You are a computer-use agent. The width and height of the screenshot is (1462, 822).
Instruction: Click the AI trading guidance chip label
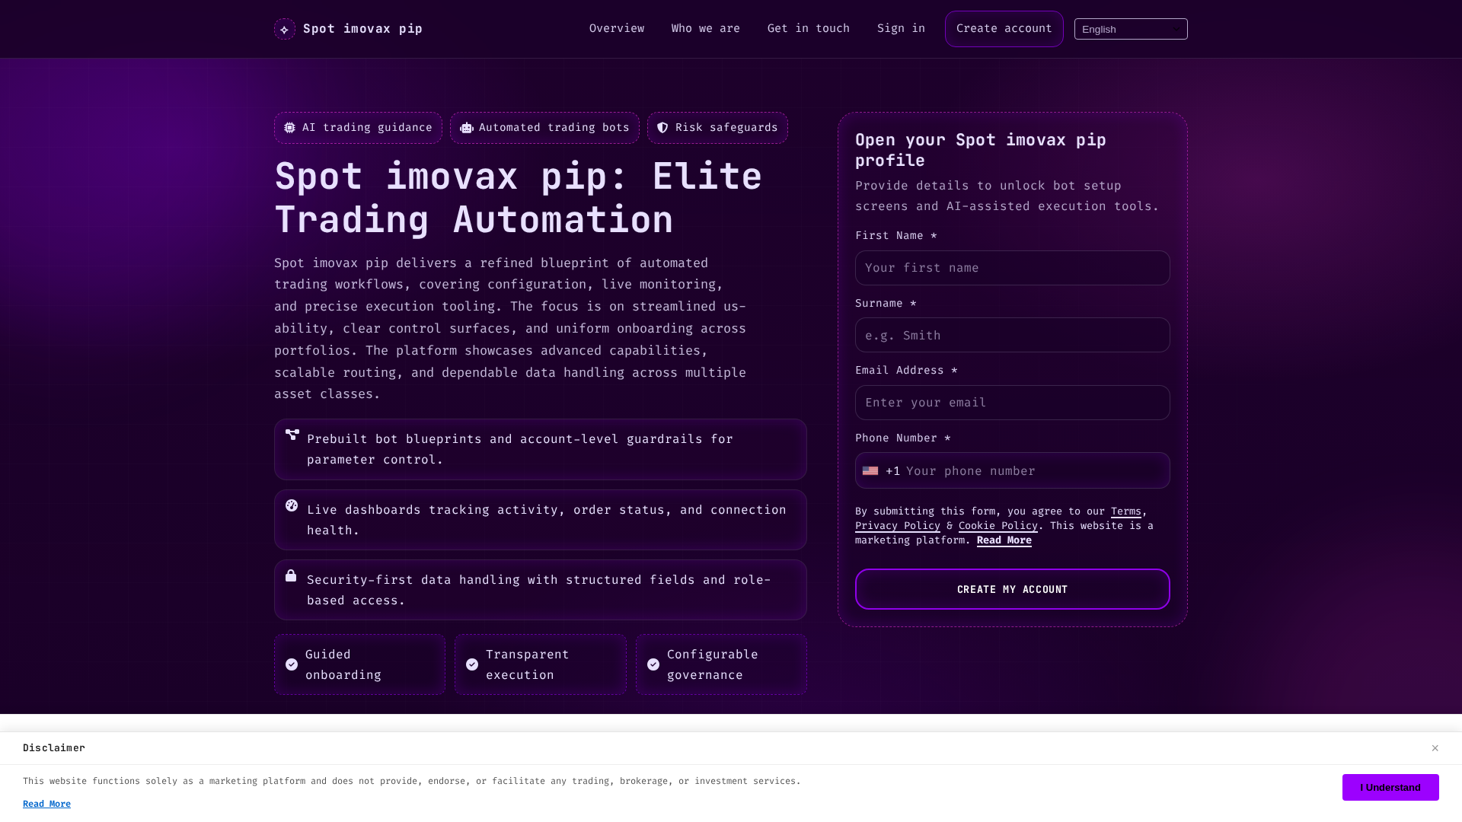point(367,128)
